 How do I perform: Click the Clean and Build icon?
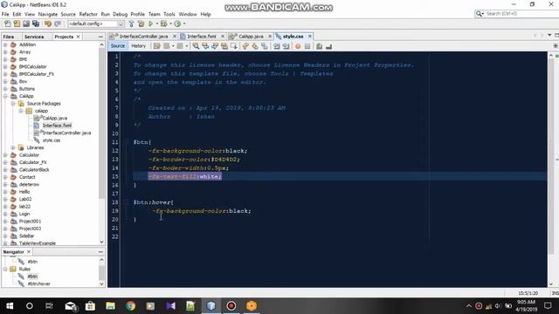[x=141, y=24]
